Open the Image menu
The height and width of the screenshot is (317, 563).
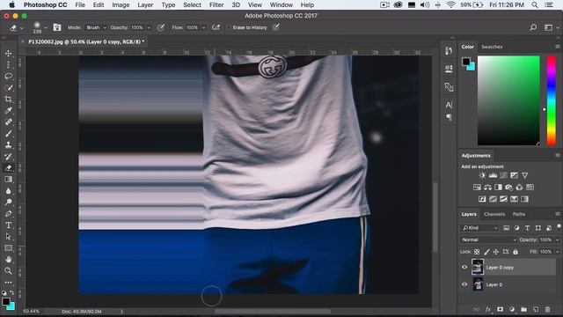coord(121,5)
